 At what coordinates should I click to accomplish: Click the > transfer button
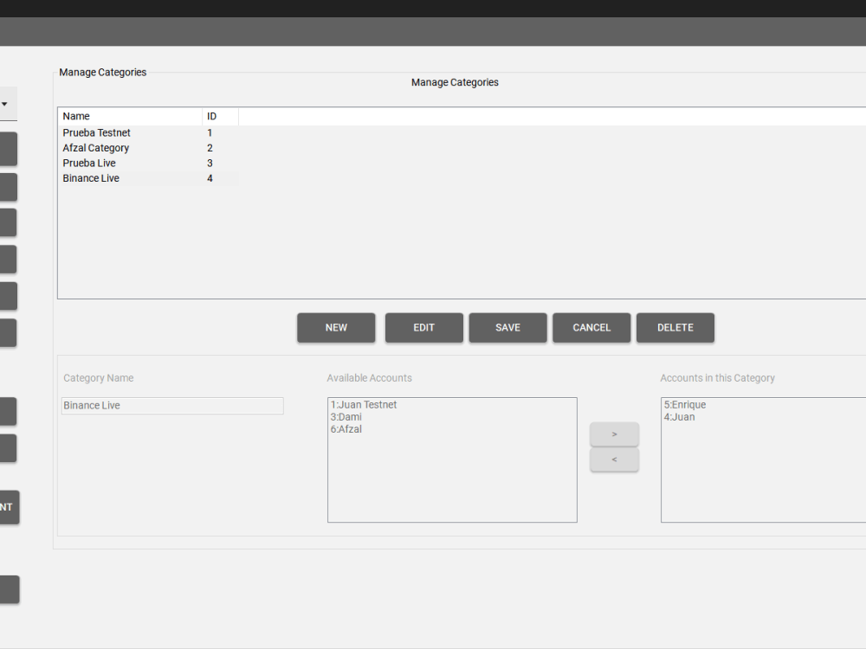(x=614, y=434)
